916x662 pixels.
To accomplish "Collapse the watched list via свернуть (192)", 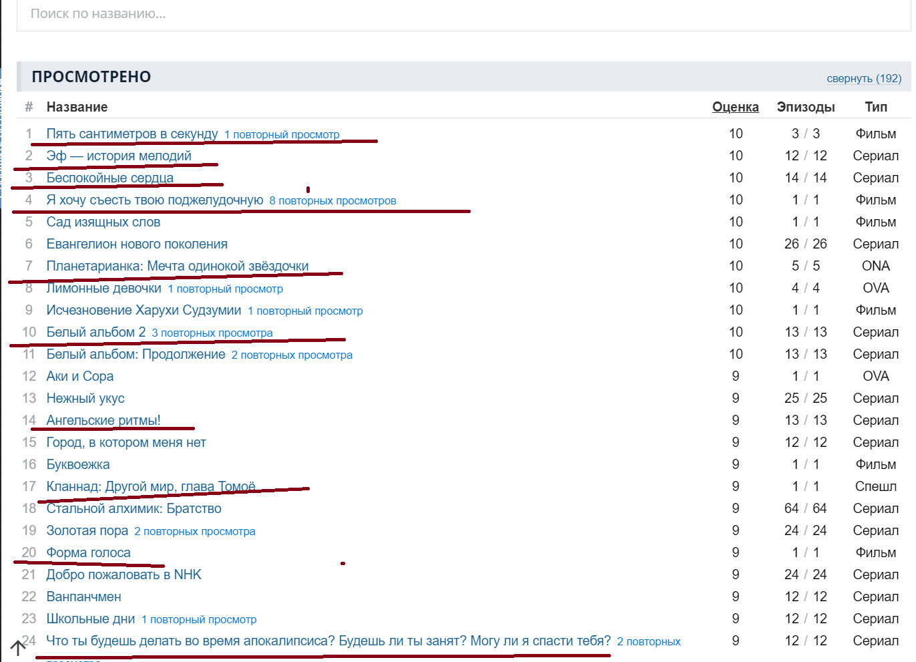I will click(863, 78).
